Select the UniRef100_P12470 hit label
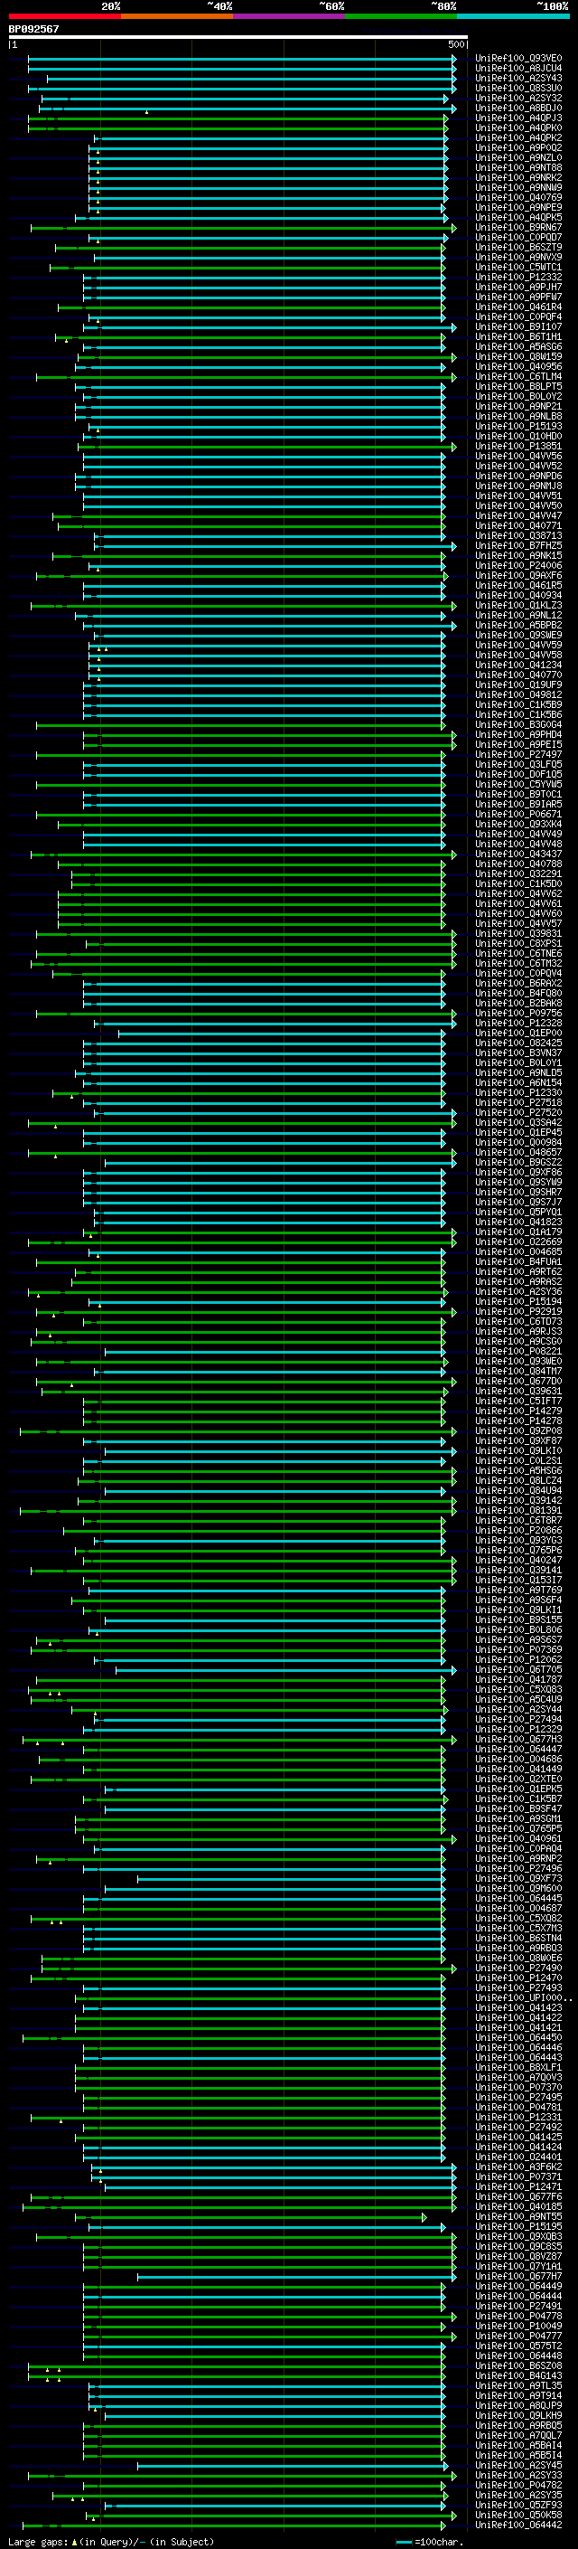This screenshot has width=578, height=2549. click(518, 1978)
